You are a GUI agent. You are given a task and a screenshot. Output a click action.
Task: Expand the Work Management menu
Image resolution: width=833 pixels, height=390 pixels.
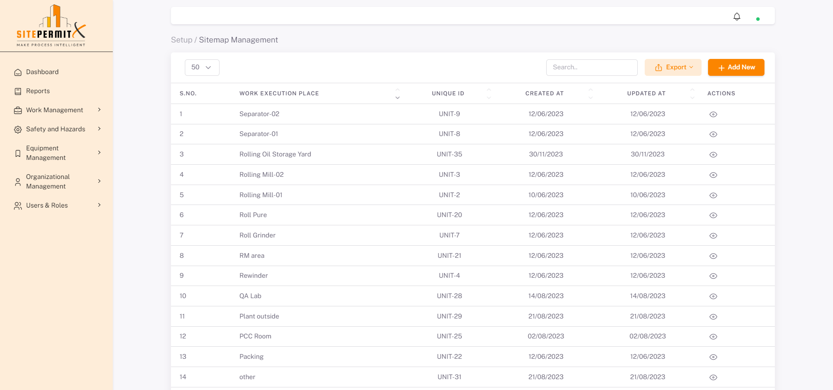pos(56,110)
